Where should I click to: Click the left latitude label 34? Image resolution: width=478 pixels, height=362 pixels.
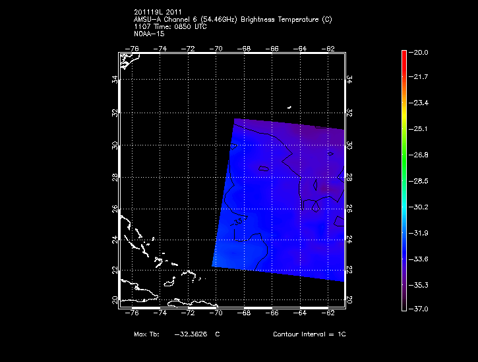click(x=115, y=80)
